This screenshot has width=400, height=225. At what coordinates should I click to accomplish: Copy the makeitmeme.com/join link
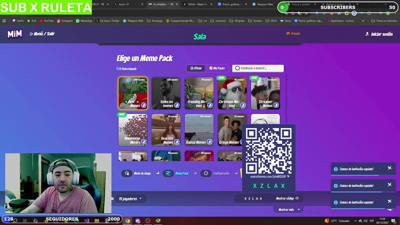269,177
